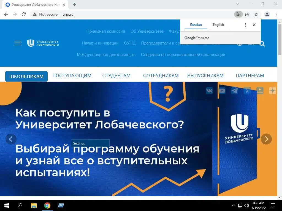
Task: Select СТУДЕНТАМ tab
Action: [x=116, y=76]
